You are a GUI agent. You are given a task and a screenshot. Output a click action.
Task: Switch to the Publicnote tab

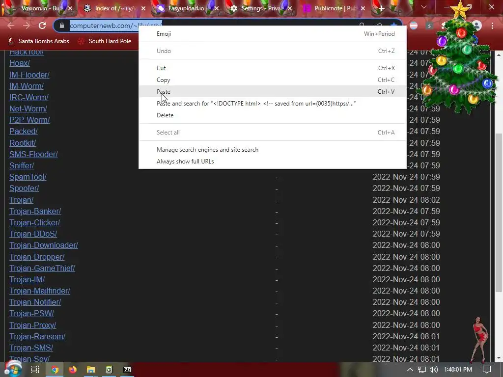pyautogui.click(x=334, y=8)
